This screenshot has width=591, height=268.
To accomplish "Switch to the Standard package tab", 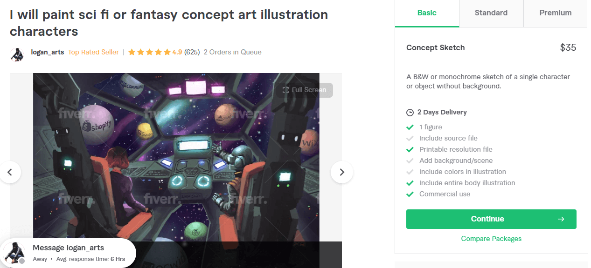I will [x=491, y=13].
